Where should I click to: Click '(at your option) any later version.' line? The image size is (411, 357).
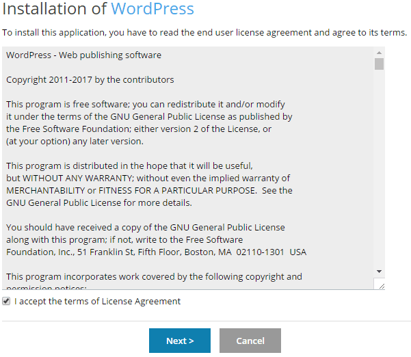[x=75, y=142]
